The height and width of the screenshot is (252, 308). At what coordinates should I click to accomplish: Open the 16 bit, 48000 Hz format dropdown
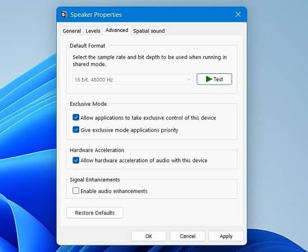point(133,80)
